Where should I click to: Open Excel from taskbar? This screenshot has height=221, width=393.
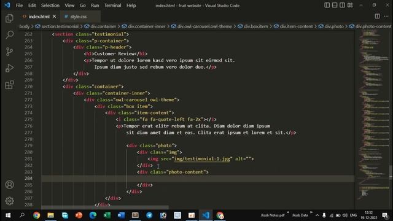(107, 215)
